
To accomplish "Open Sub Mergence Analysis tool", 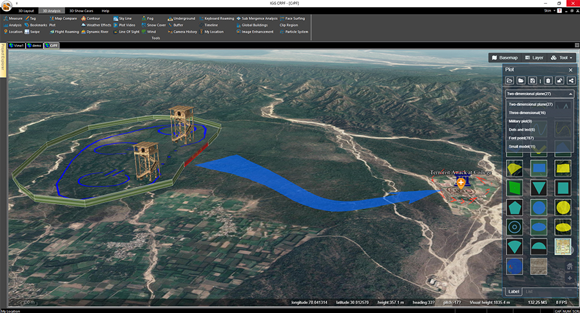I will (258, 19).
